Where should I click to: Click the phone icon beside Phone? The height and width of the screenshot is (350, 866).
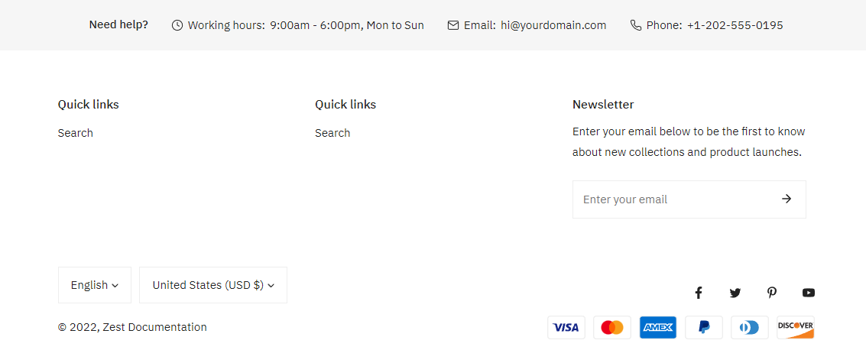636,25
